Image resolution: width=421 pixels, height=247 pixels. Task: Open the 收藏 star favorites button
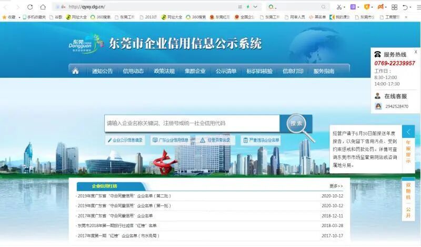(9, 17)
